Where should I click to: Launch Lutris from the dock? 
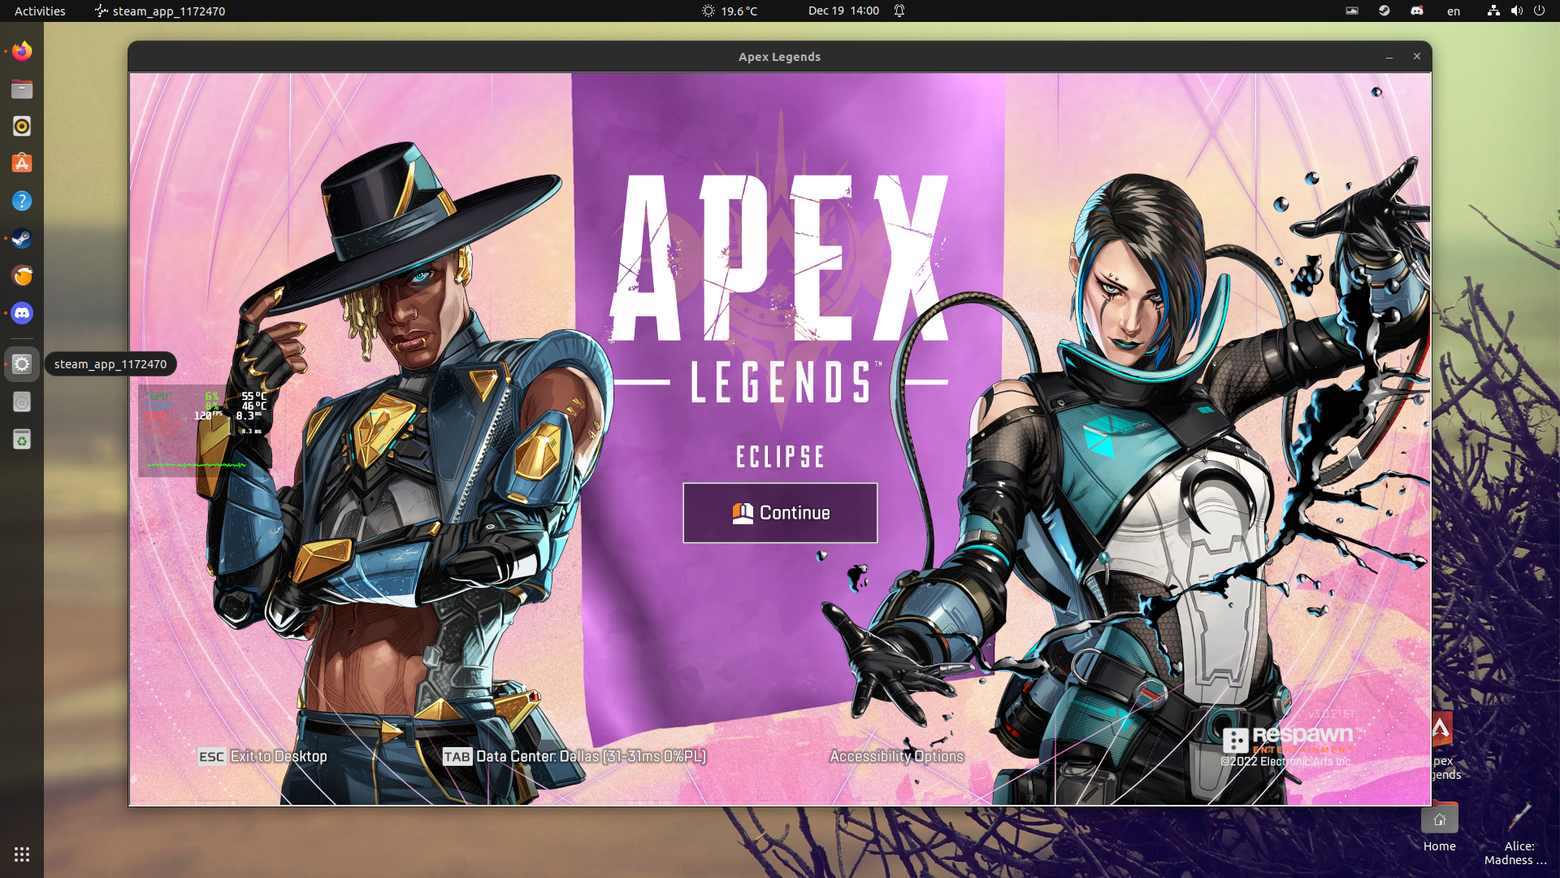pyautogui.click(x=22, y=276)
